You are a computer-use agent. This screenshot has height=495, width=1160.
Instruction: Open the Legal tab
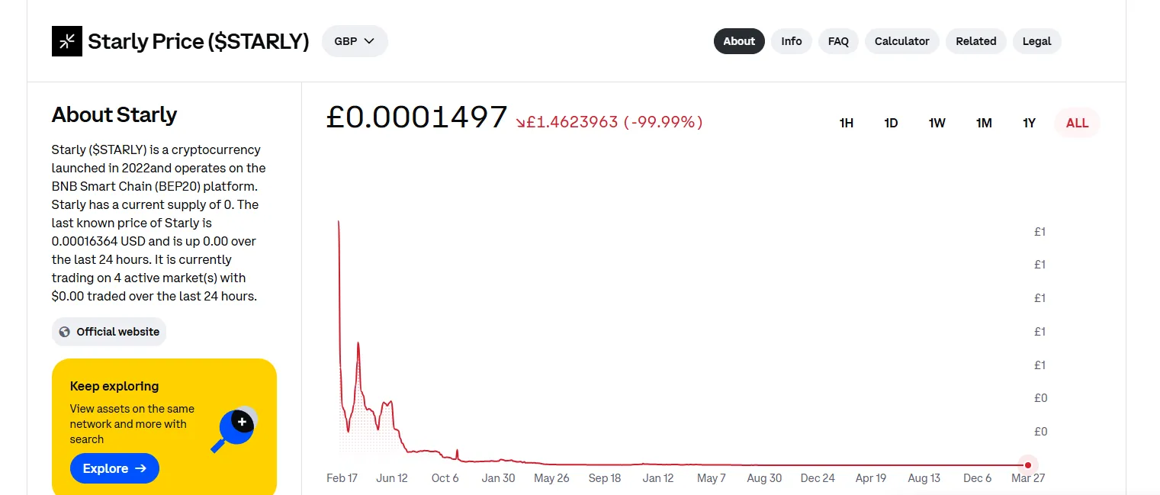click(1037, 41)
